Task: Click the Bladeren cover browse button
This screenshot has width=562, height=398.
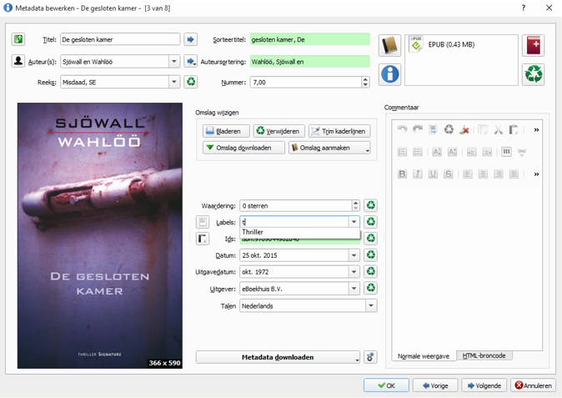Action: pyautogui.click(x=226, y=131)
